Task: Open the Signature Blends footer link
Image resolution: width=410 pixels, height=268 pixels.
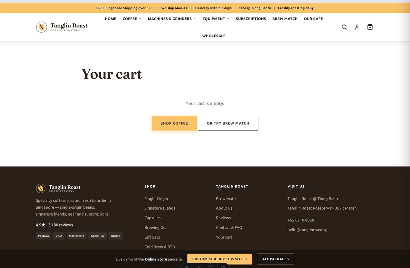Action: tap(160, 208)
